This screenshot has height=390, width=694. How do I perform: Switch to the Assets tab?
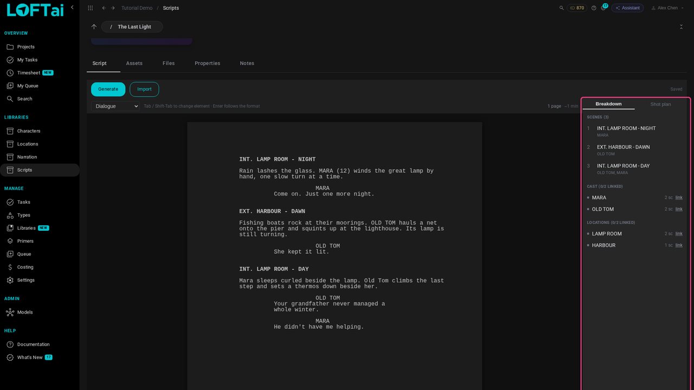(134, 63)
